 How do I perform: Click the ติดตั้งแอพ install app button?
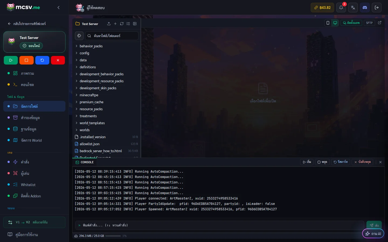351,23
